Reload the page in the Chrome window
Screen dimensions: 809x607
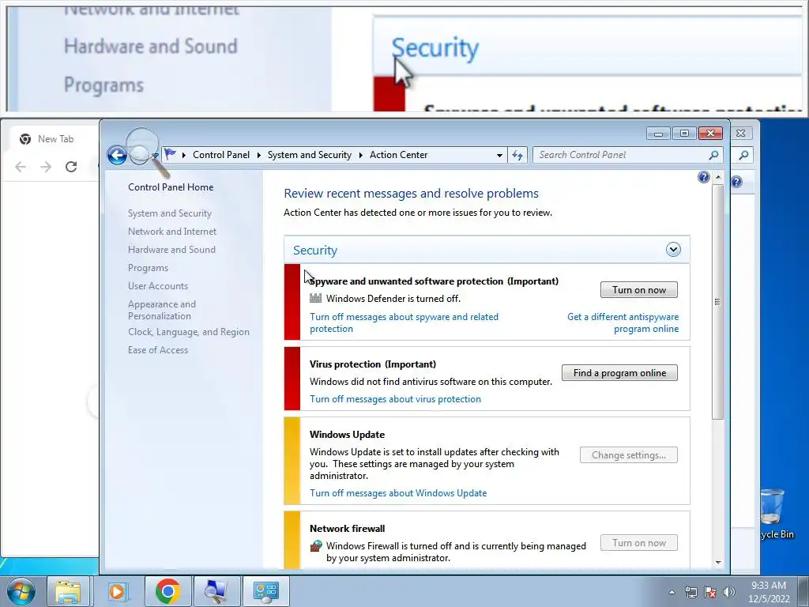click(71, 167)
